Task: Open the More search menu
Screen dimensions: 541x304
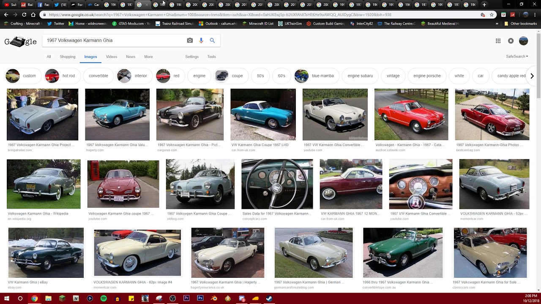Action: click(148, 57)
